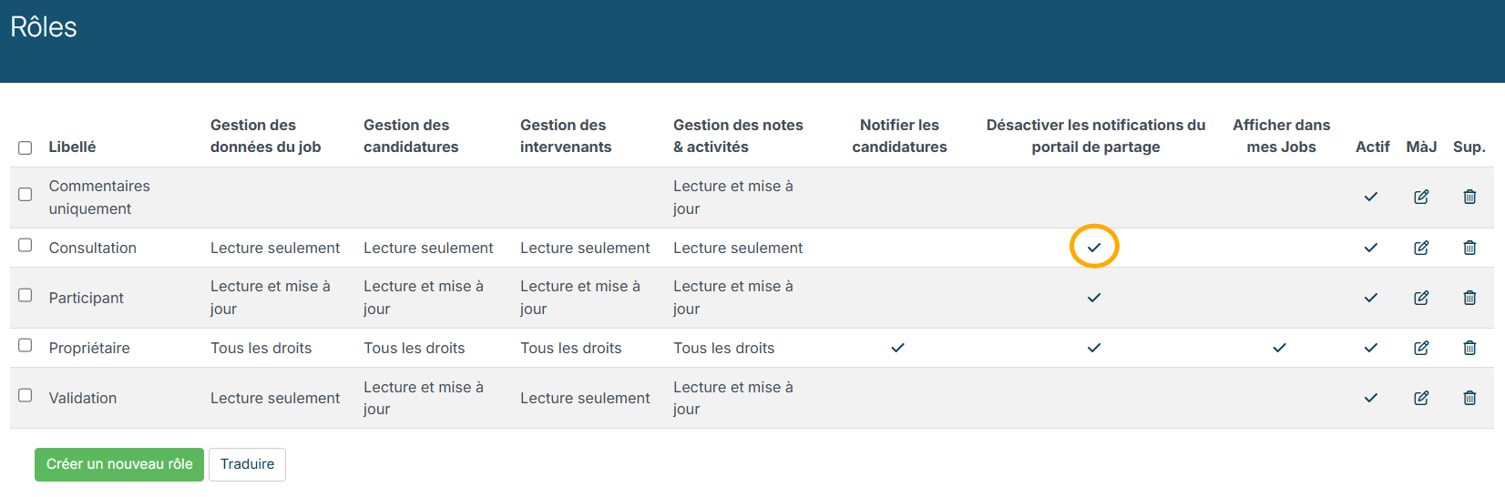The width and height of the screenshot is (1505, 497).
Task: Tick the Consultation row checkbox
Action: [x=26, y=245]
